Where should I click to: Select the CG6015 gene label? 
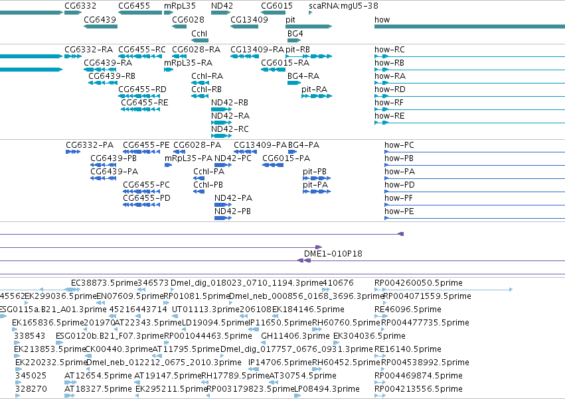(x=277, y=6)
